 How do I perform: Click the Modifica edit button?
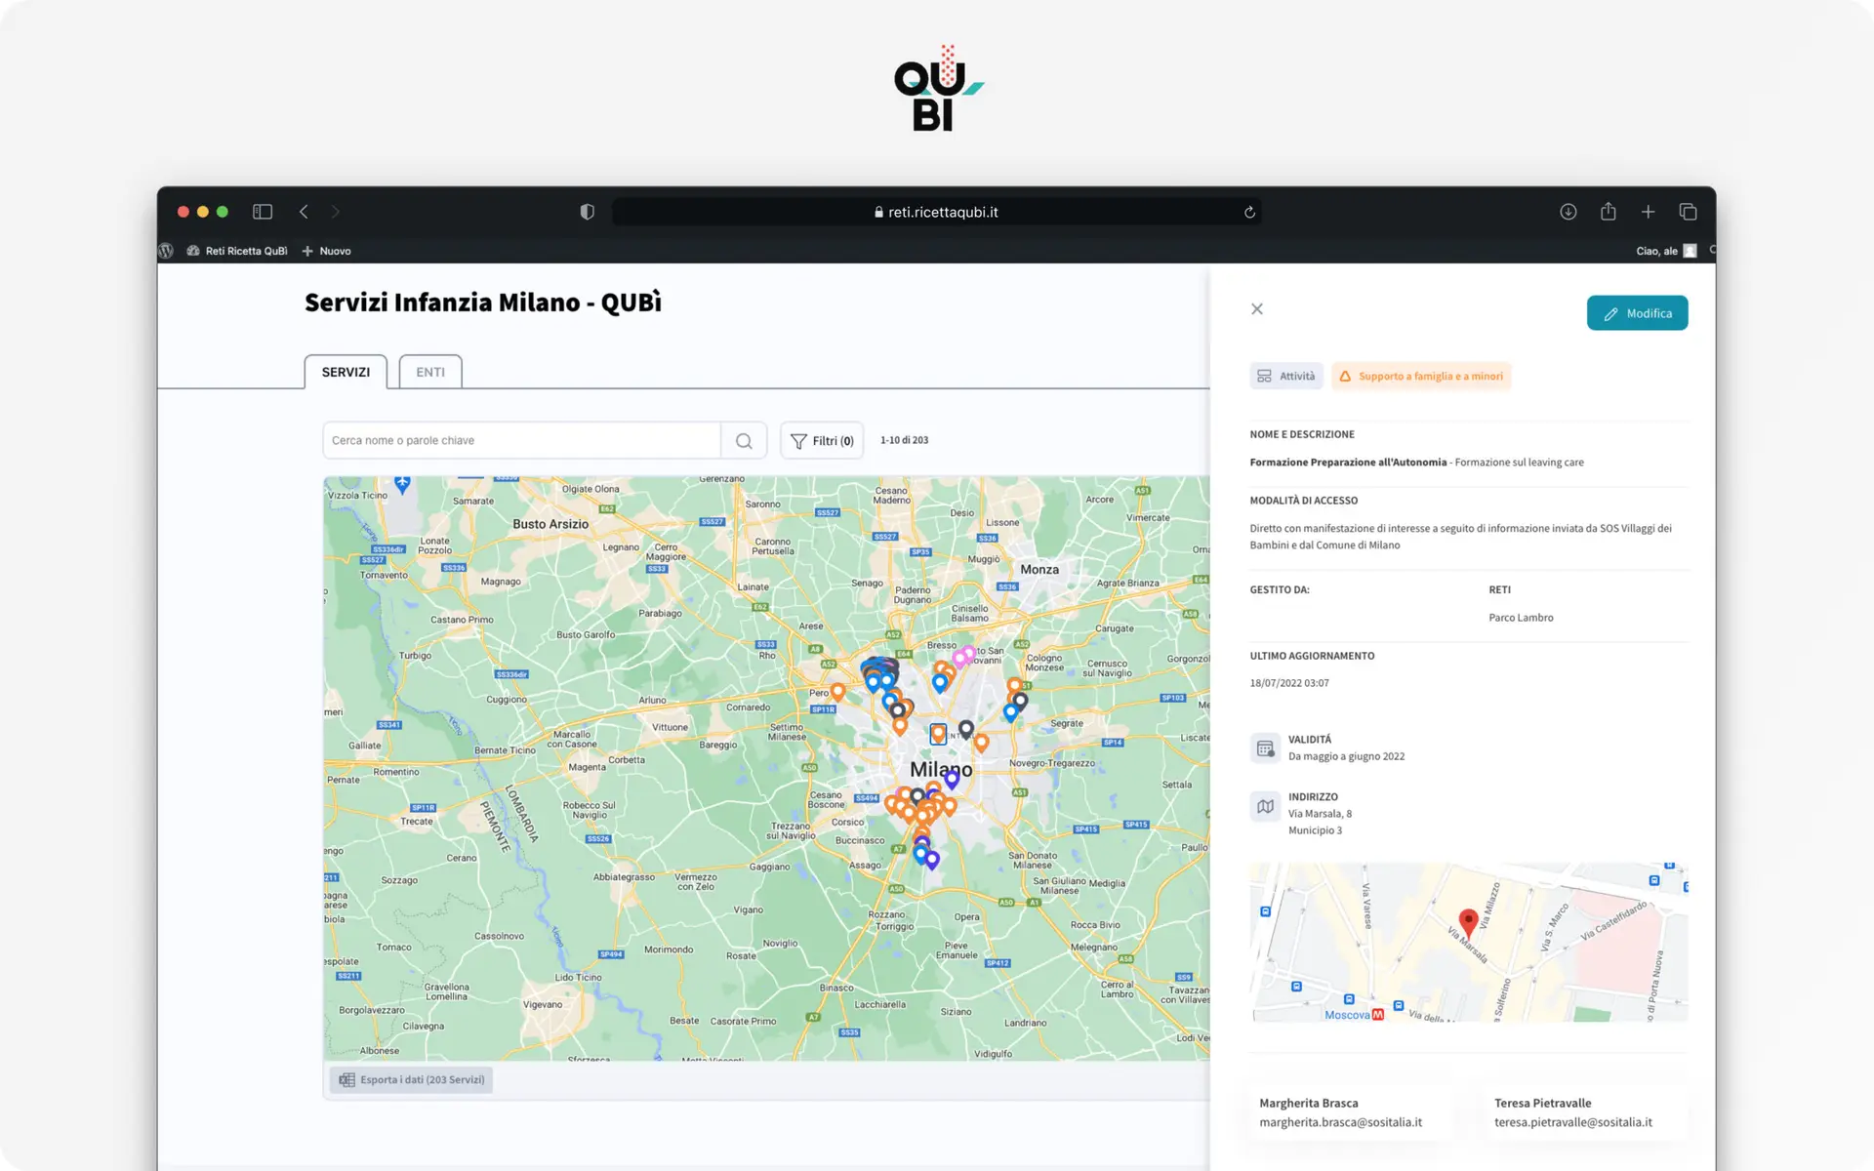tap(1637, 313)
